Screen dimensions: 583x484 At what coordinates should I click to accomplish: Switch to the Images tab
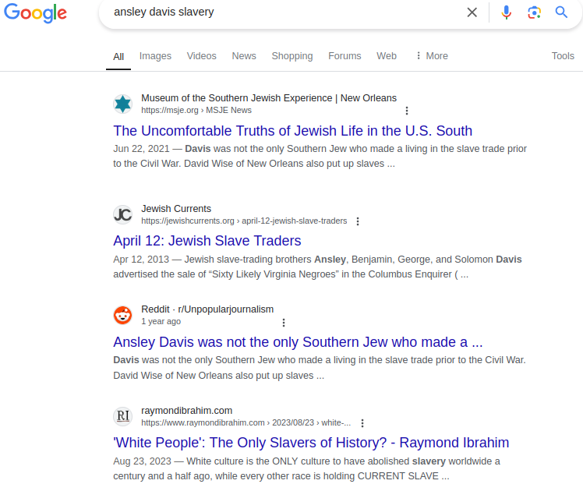coord(155,56)
